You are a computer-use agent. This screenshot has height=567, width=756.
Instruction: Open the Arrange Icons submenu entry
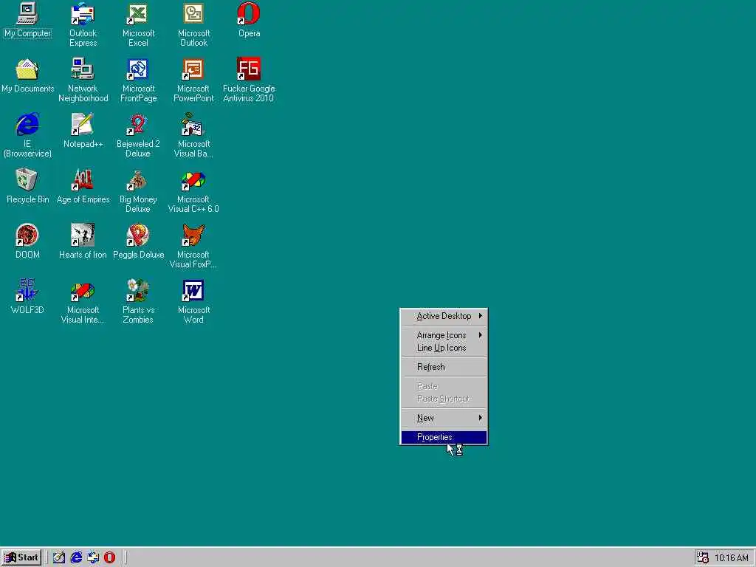tap(444, 335)
